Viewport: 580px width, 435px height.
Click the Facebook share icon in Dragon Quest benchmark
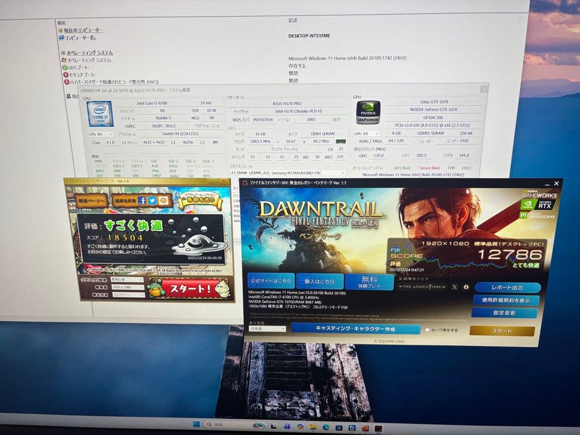[x=142, y=200]
